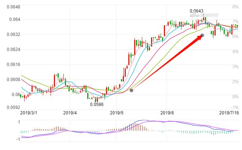The image size is (242, 150).
Task: Click the 0.0596 low price label
Action: (x=96, y=105)
